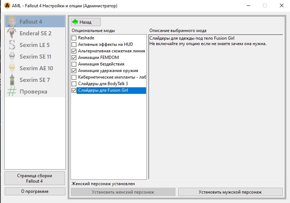The height and width of the screenshot is (203, 290).
Task: Click the green back arrow icon
Action: click(76, 22)
